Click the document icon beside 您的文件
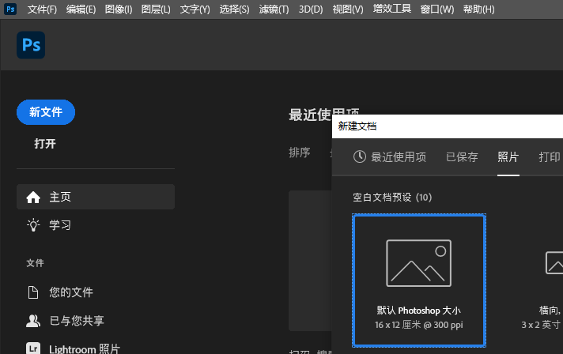 point(33,292)
